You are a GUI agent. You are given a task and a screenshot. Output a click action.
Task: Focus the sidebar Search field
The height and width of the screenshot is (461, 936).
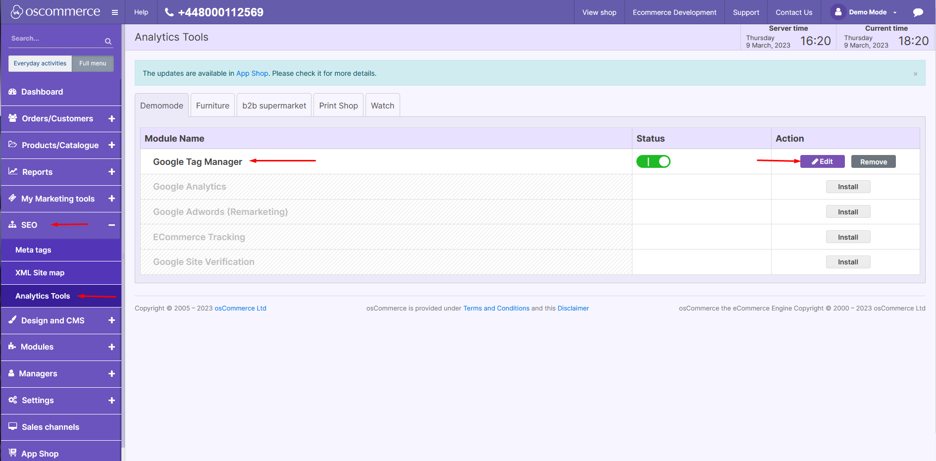[x=55, y=39]
